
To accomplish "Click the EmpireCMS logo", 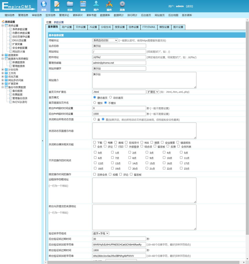I will tap(18, 6).
